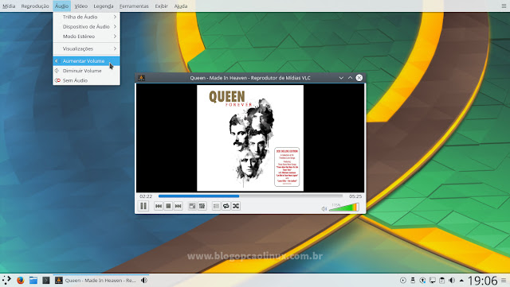Open panel settings hamburger at bottom right
Viewport: 510px width, 287px height.
(504, 280)
